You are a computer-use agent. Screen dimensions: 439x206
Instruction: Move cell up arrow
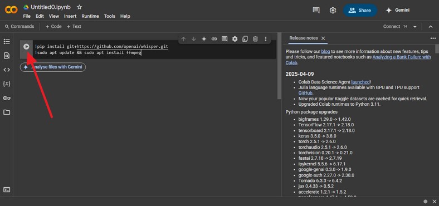coord(183,39)
